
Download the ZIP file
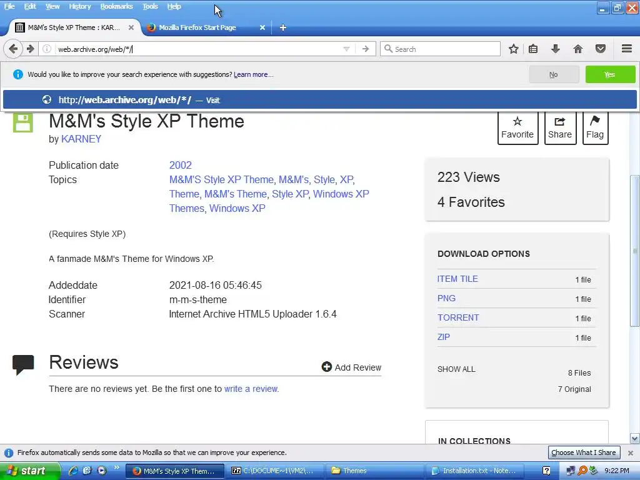444,337
